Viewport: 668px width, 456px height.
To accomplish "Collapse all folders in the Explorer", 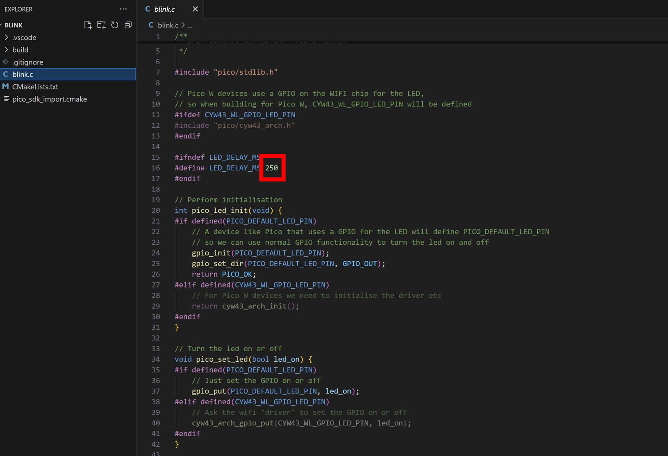I will (x=128, y=25).
